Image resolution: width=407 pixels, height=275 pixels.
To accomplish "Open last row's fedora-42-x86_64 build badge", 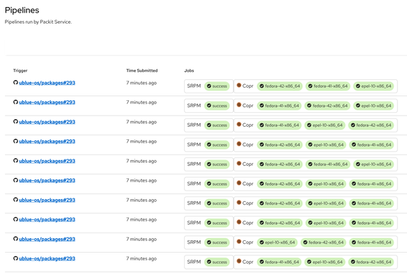I will click(371, 262).
